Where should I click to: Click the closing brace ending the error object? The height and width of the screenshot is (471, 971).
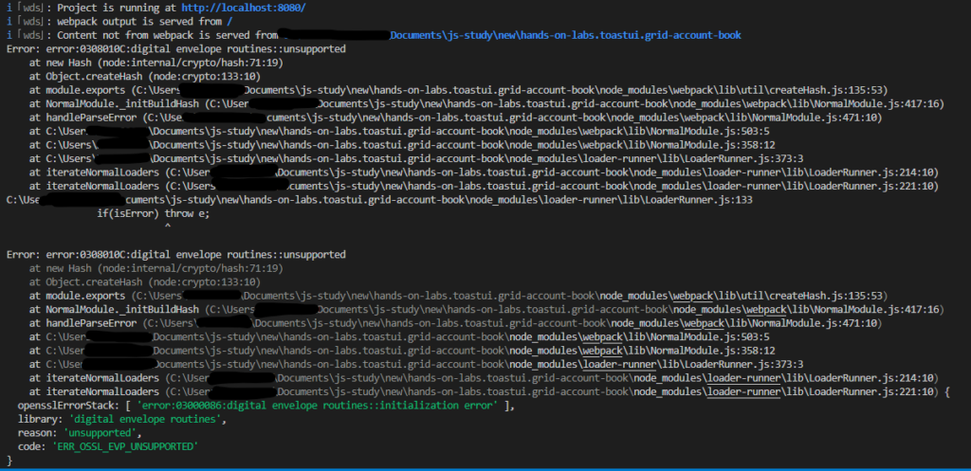[x=9, y=461]
